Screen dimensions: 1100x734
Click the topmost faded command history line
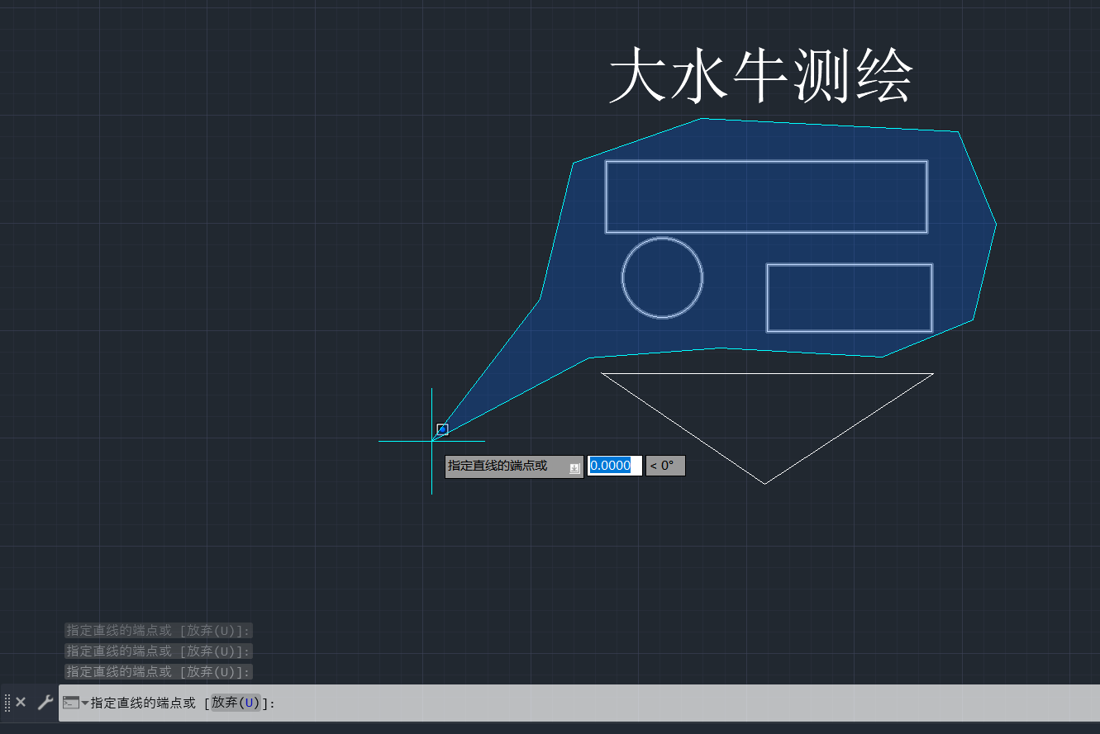point(157,630)
